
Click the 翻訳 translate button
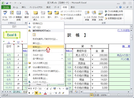(27, 14)
